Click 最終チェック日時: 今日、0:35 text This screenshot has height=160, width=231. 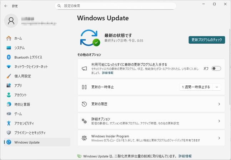pyautogui.click(x=124, y=41)
